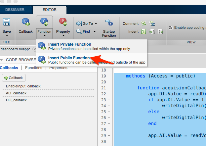Click the Comment percent icon
The image size is (206, 146).
click(x=144, y=24)
